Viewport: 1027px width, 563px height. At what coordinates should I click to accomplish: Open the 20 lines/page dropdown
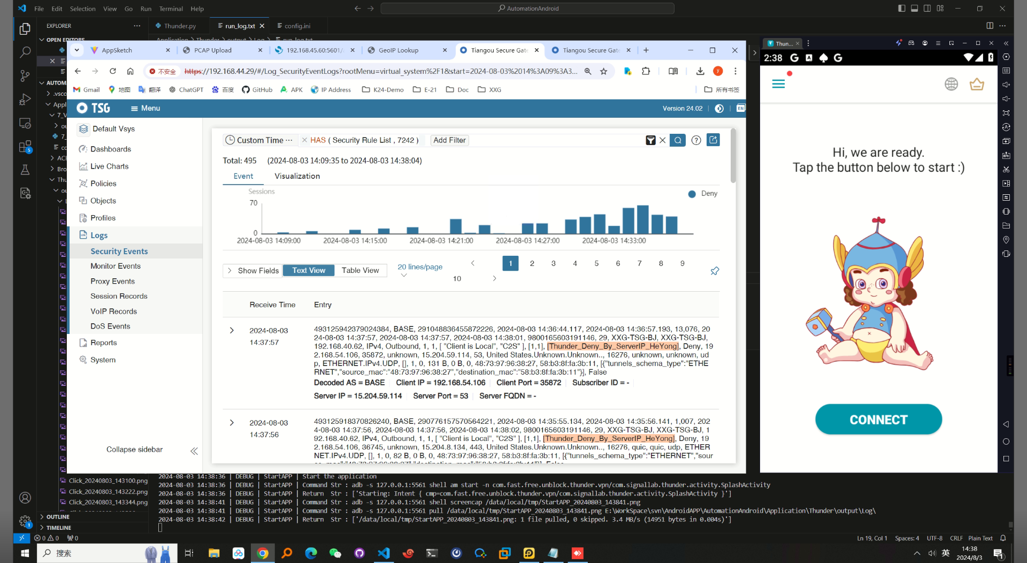click(420, 267)
